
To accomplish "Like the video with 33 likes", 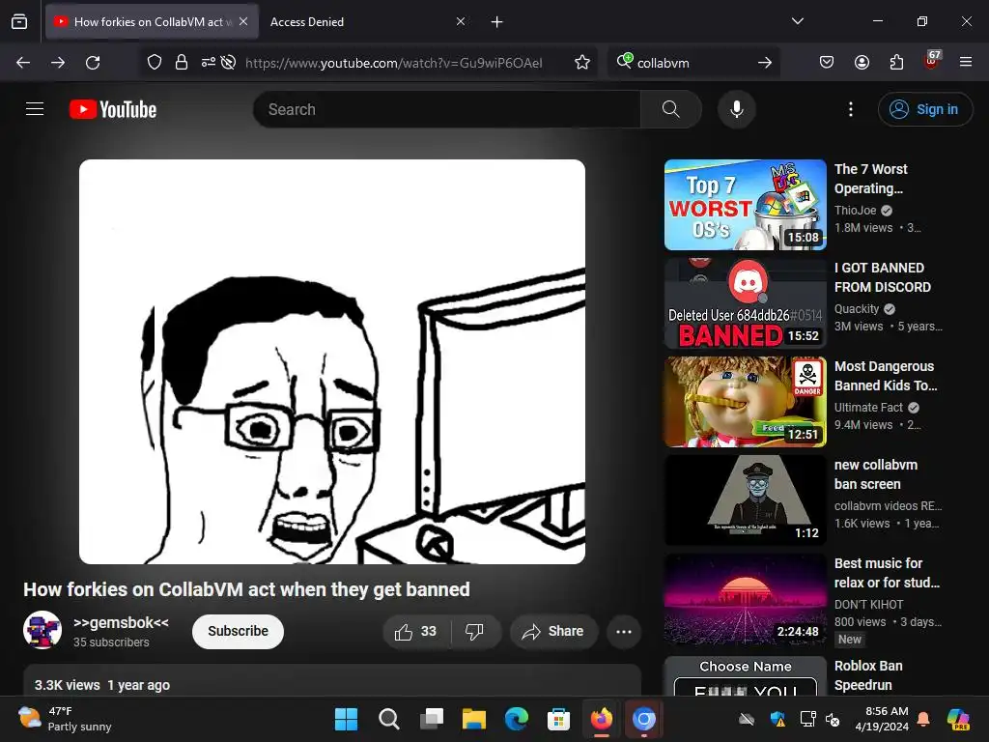I will coord(415,632).
